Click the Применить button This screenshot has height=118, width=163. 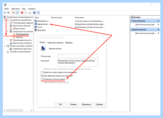click(x=86, y=104)
